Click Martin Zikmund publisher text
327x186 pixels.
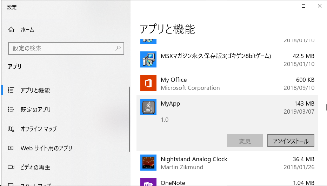click(x=182, y=167)
